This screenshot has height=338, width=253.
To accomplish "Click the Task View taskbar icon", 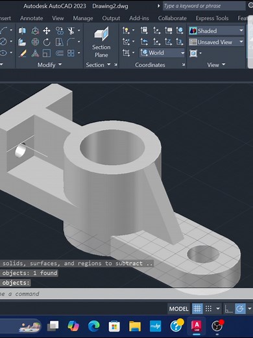I will [53, 326].
